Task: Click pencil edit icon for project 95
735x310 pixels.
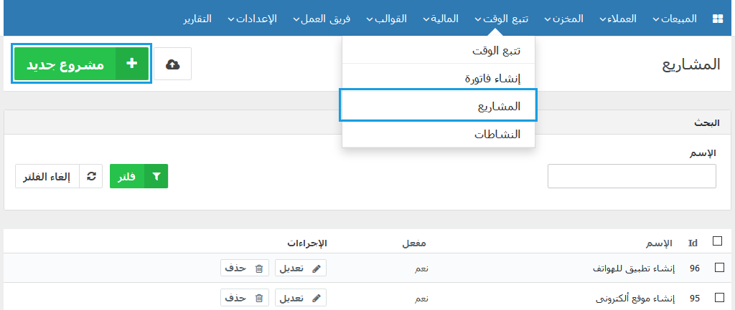Action: (317, 298)
